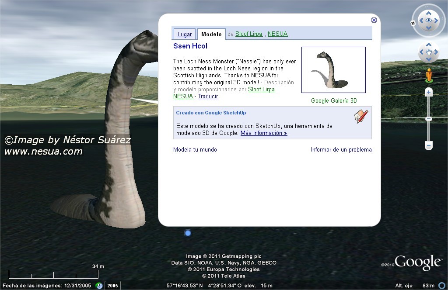Click the 2005 imagery year button
The height and width of the screenshot is (290, 448).
(113, 286)
